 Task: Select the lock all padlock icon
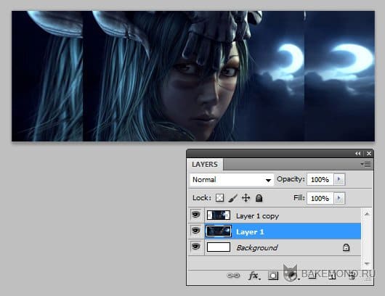click(x=259, y=197)
